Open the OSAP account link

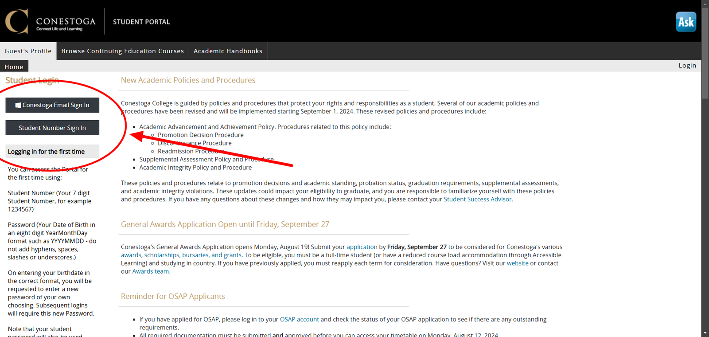coord(300,319)
